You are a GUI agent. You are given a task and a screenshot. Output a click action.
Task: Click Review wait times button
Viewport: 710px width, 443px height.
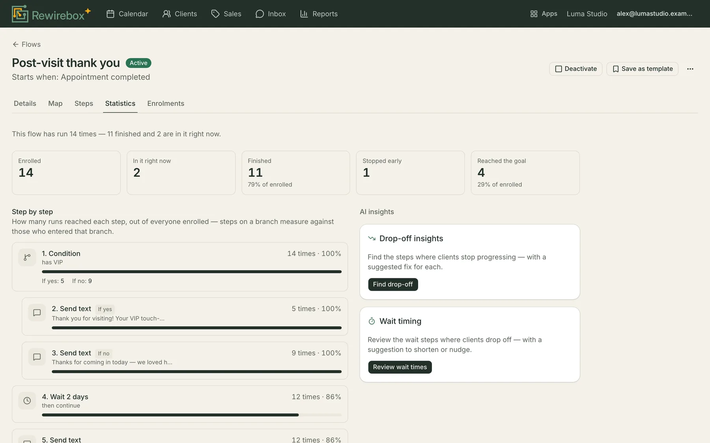point(400,367)
